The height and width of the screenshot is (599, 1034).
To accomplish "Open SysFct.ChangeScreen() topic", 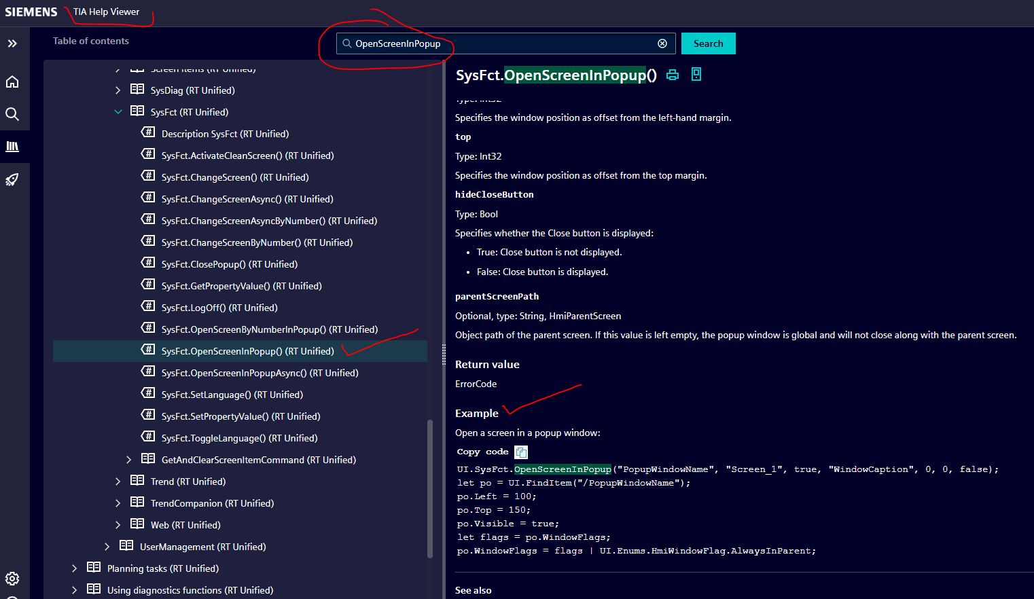I will click(x=235, y=177).
